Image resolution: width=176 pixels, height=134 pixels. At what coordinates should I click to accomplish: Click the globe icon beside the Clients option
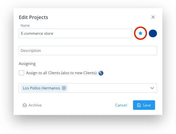pyautogui.click(x=101, y=73)
